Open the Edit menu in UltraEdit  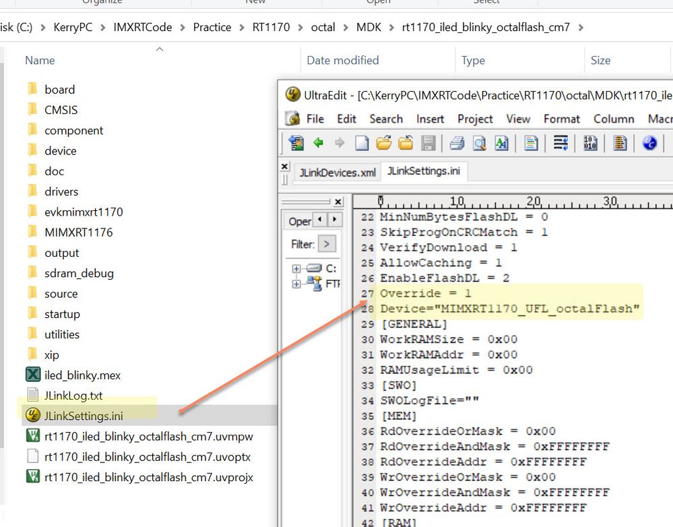click(346, 119)
